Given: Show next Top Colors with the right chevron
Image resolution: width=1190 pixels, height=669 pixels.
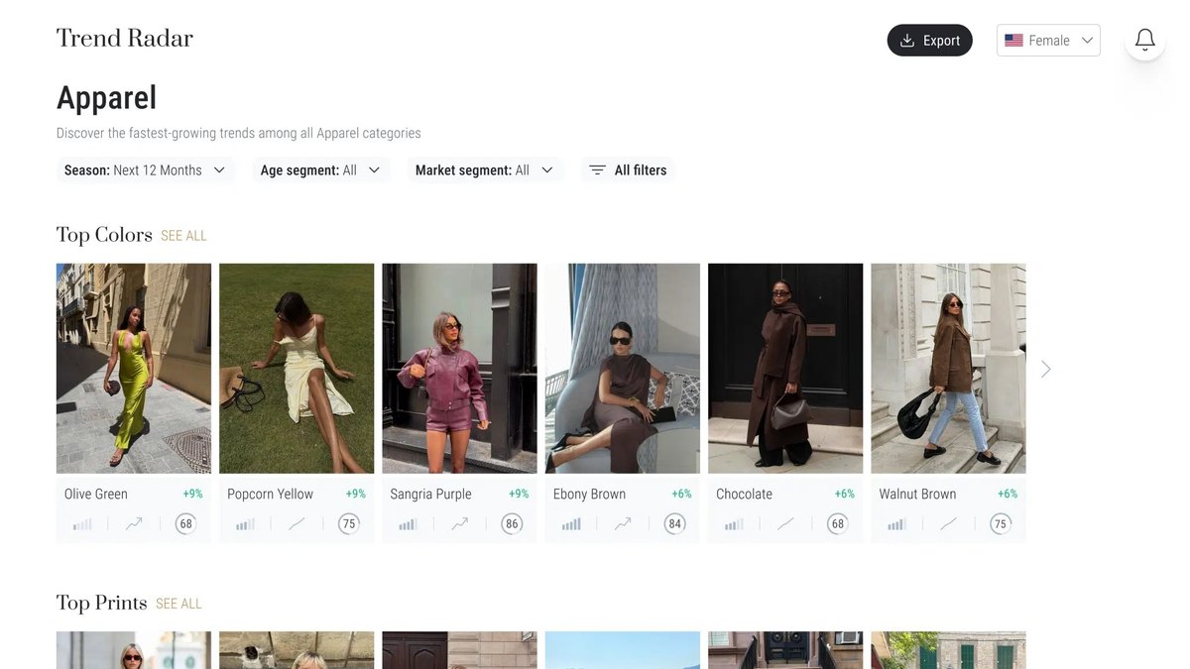Looking at the screenshot, I should coord(1046,369).
